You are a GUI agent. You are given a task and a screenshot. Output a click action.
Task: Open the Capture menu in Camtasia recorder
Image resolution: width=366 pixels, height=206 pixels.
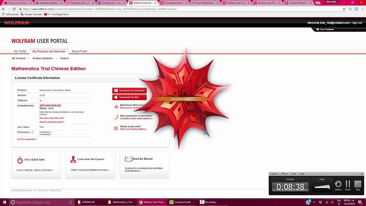[x=274, y=174]
